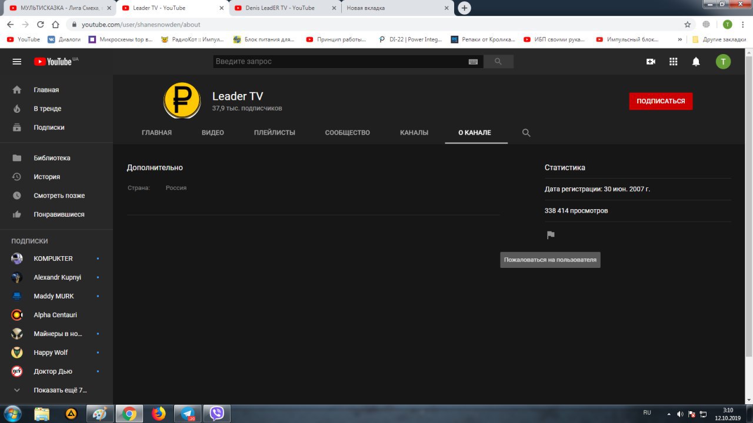Open the create video camera icon

pyautogui.click(x=651, y=62)
